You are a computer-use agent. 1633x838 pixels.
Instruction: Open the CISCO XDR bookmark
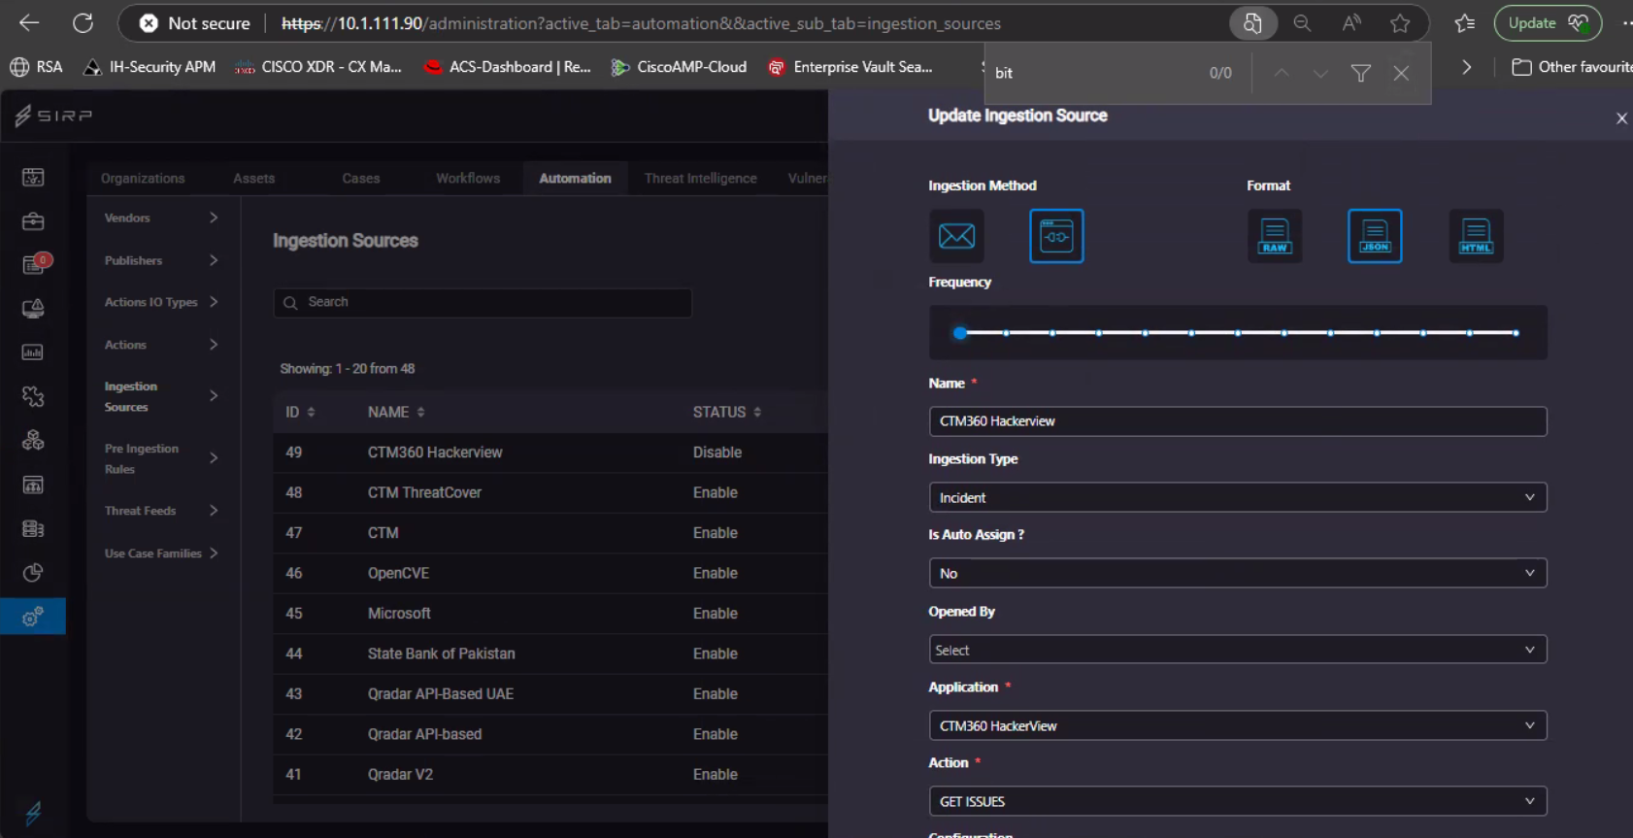pos(318,67)
